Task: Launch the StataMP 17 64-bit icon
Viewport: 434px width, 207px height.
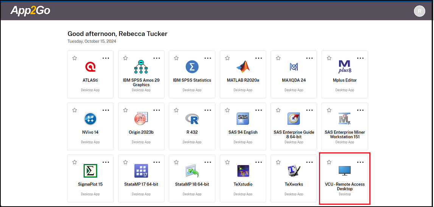Action: point(141,171)
